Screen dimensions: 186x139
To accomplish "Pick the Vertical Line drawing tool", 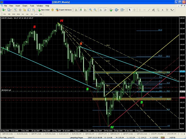I will tap(140, 10).
